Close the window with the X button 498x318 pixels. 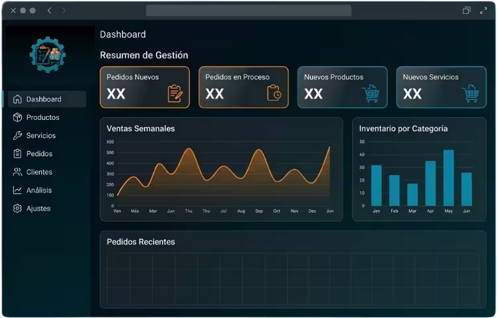click(x=13, y=11)
